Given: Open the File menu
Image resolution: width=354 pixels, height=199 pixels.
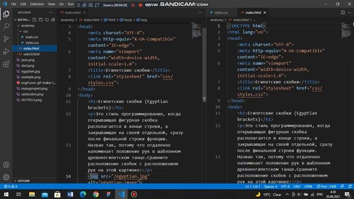Looking at the screenshot, I should [13, 4].
